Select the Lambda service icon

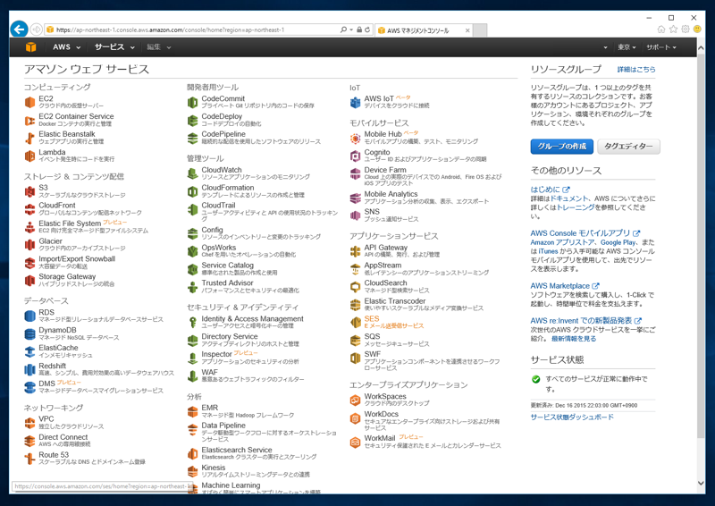click(29, 156)
